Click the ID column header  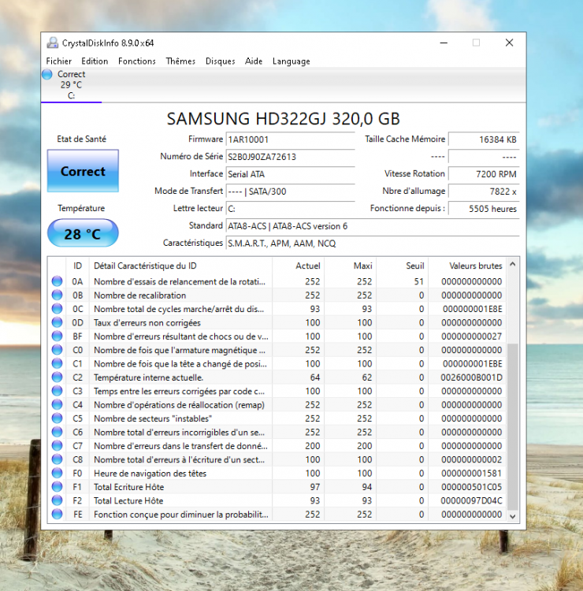click(78, 266)
